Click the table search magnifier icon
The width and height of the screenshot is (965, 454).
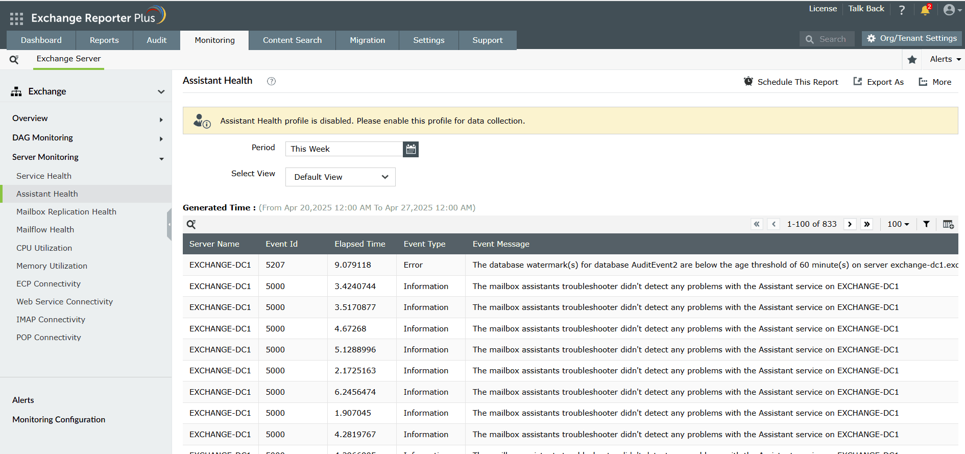pyautogui.click(x=191, y=224)
